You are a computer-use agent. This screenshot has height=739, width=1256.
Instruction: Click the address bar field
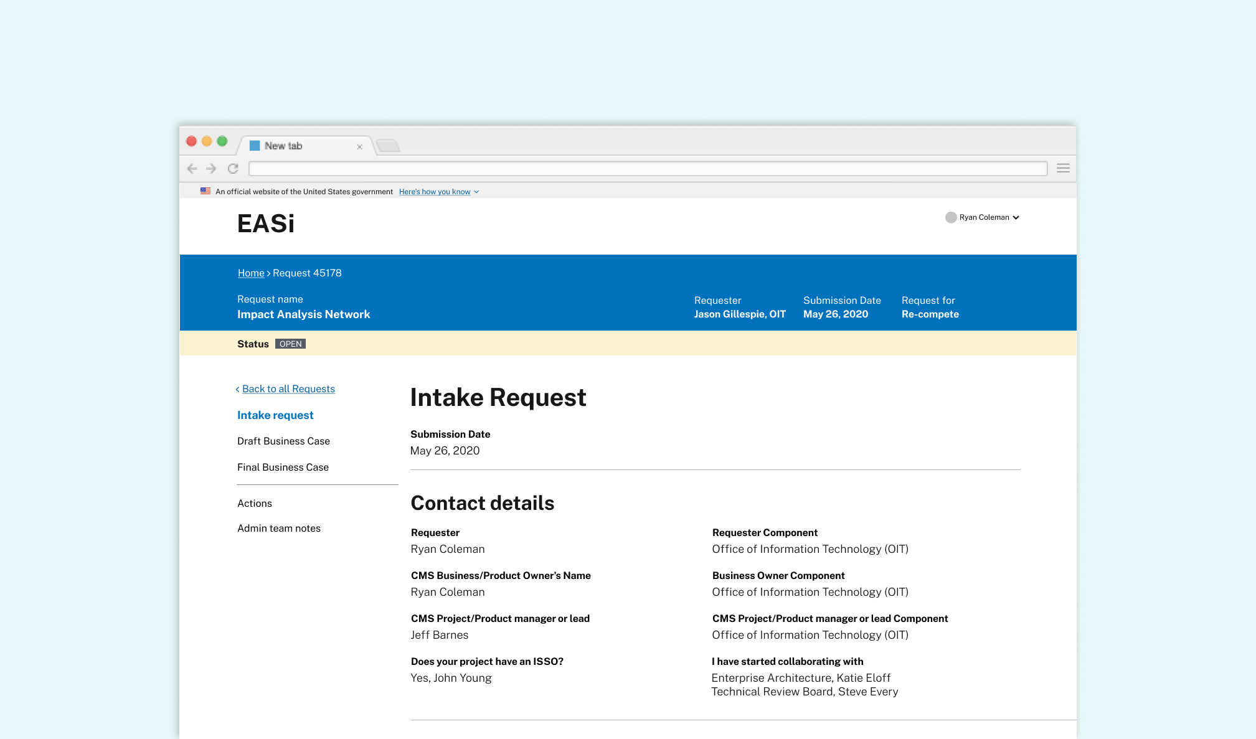pyautogui.click(x=648, y=168)
